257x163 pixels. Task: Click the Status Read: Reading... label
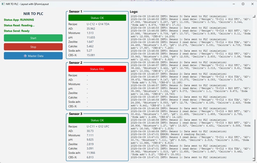coord(19,25)
